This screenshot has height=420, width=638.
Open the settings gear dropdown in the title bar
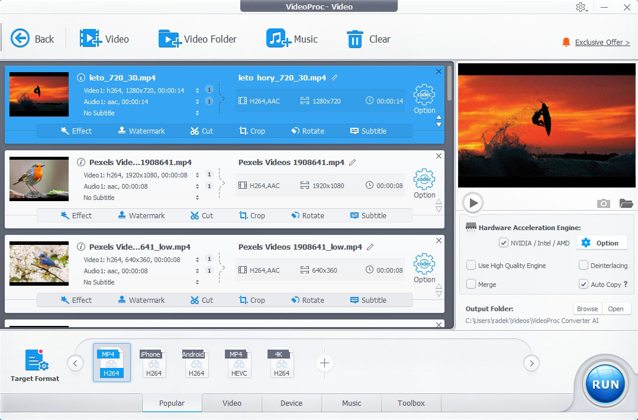click(x=581, y=7)
